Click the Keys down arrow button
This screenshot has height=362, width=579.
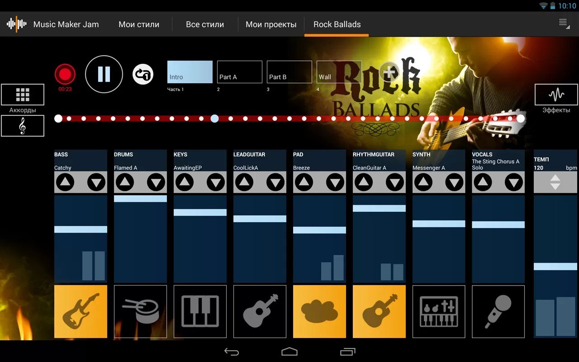216,182
